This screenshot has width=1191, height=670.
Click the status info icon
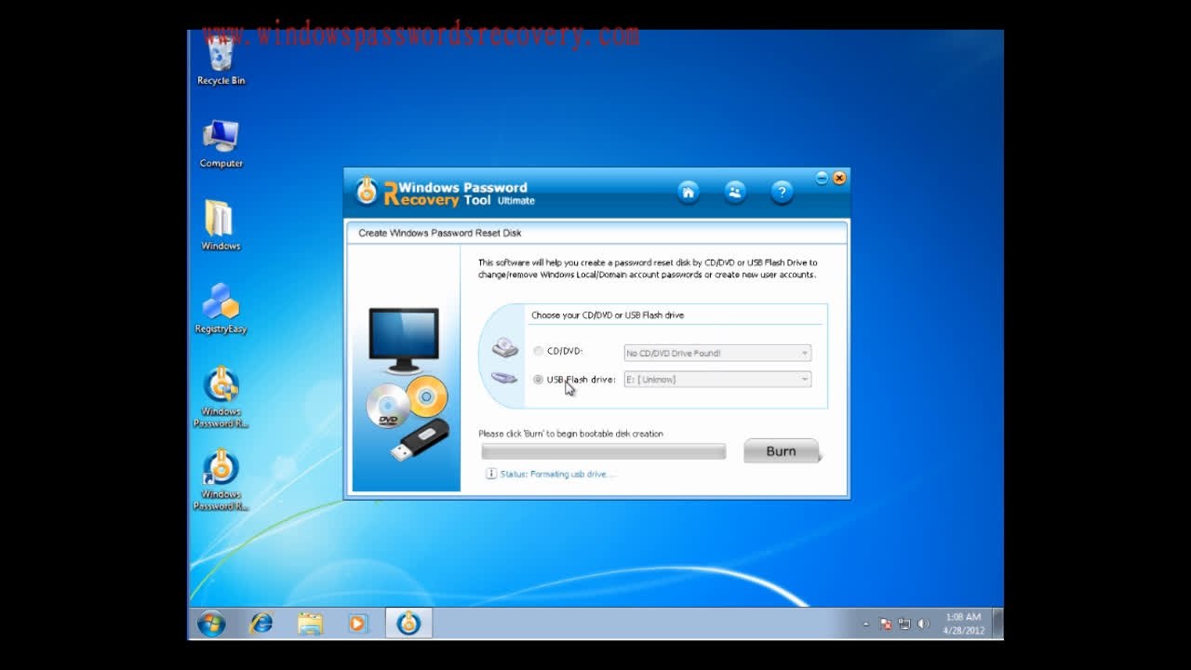[491, 474]
